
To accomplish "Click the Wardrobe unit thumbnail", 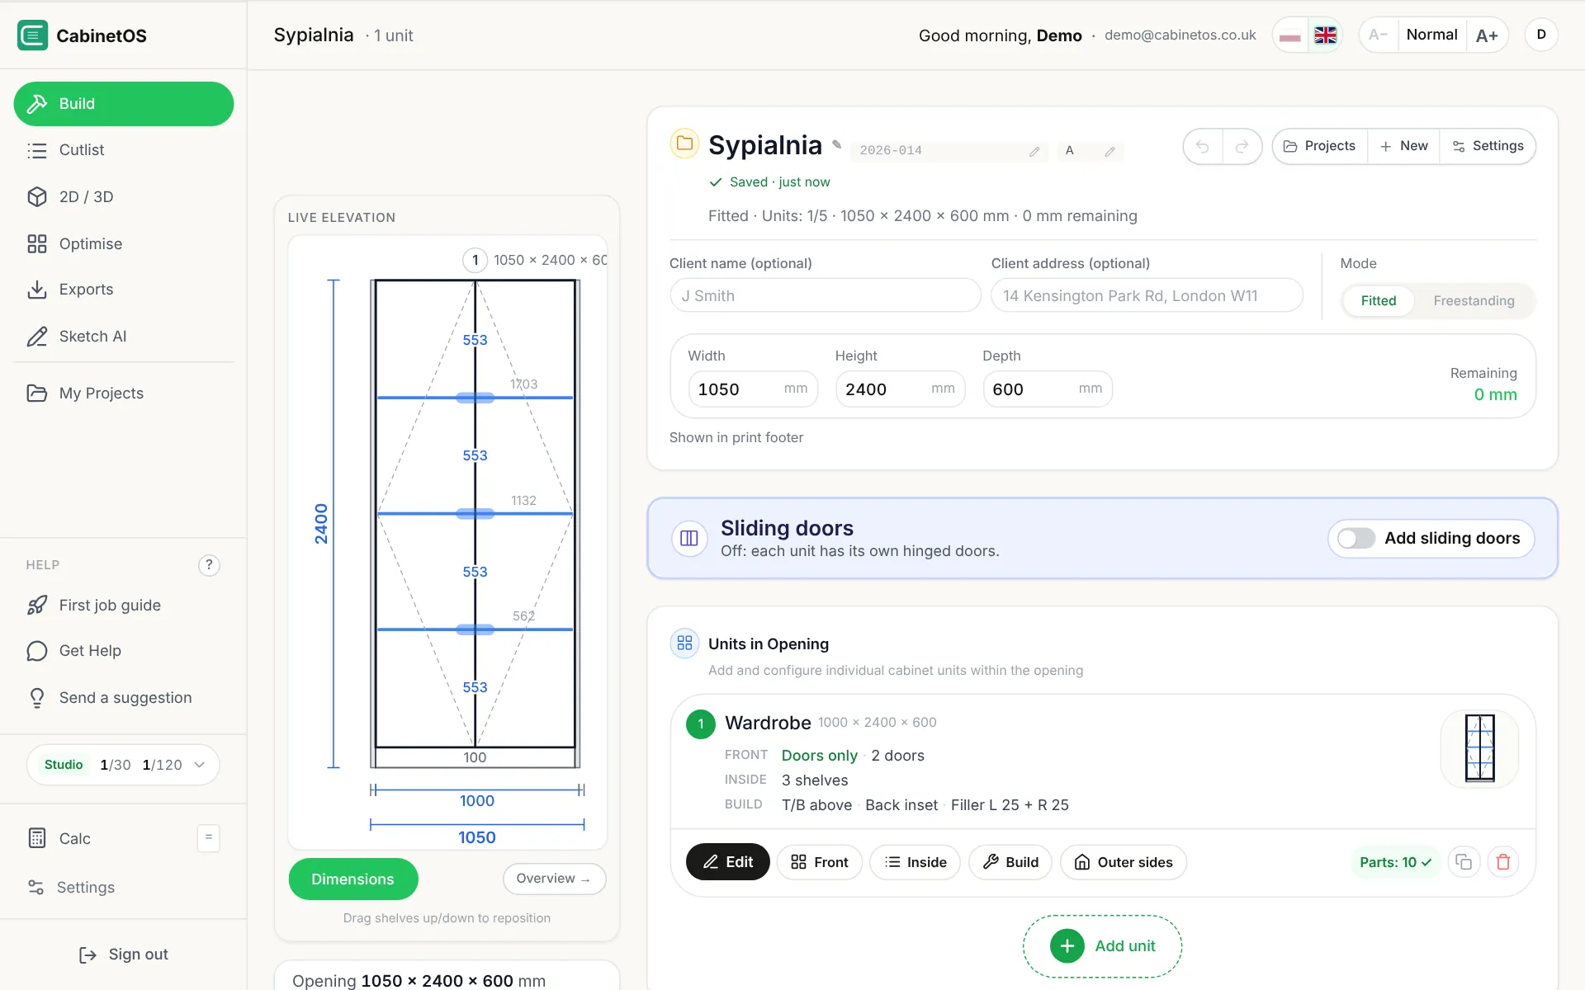I will tap(1479, 748).
